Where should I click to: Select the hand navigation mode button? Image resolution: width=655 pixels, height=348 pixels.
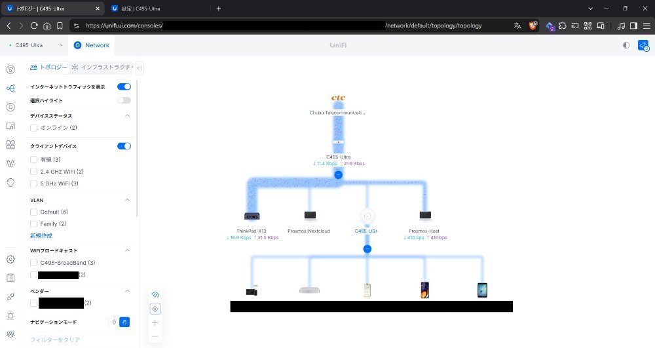click(x=124, y=322)
